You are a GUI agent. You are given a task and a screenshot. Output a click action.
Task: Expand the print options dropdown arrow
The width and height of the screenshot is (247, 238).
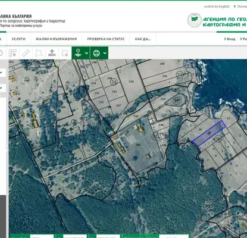pyautogui.click(x=105, y=53)
